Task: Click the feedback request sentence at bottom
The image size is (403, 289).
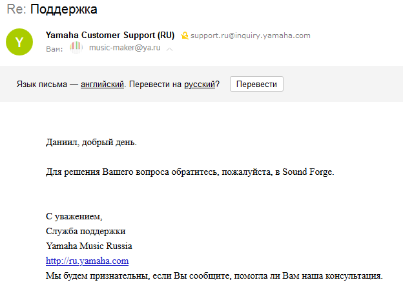Action: point(214,275)
